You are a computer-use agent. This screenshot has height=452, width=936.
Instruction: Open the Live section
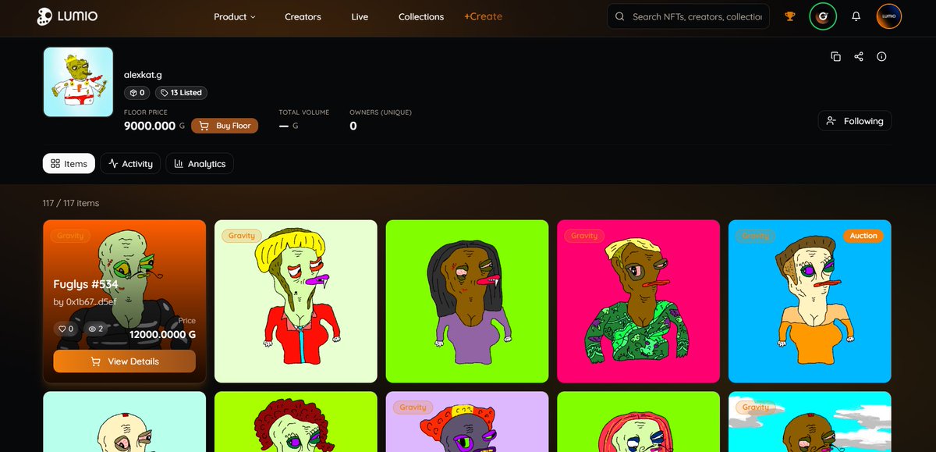(360, 16)
